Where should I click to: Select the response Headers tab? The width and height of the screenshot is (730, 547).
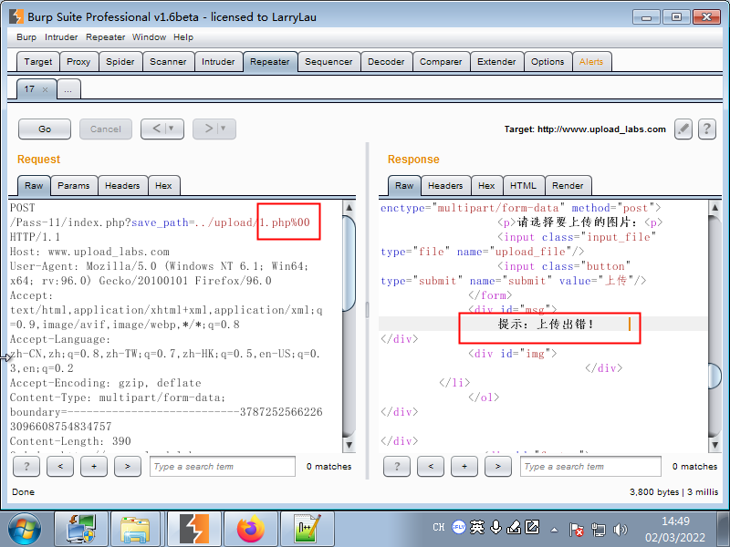click(445, 186)
